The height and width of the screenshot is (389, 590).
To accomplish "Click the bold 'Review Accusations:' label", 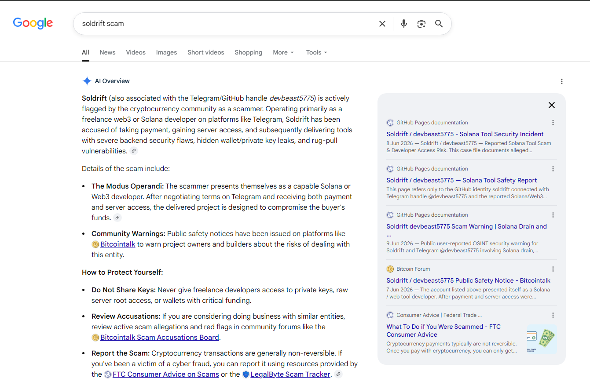I will [x=126, y=316].
